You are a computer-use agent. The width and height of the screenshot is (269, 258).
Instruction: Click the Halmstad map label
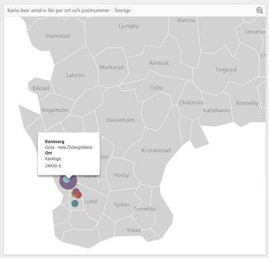tap(58, 35)
